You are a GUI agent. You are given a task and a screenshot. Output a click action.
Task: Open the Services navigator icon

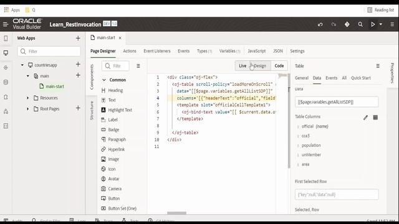pyautogui.click(x=6, y=68)
